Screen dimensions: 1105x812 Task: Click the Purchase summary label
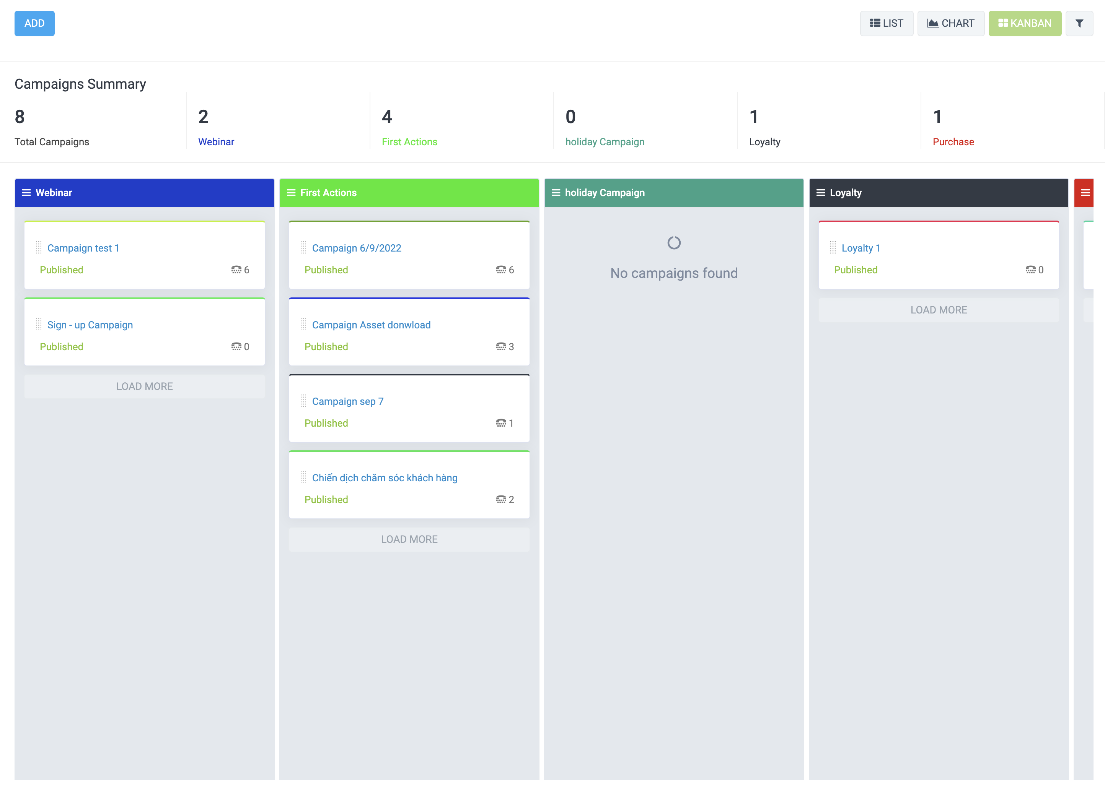[953, 142]
